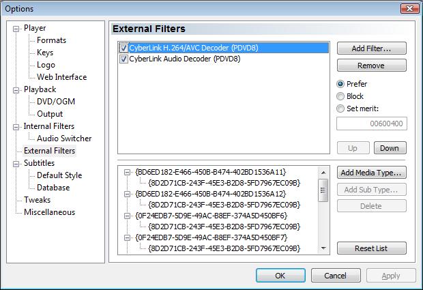This screenshot has height=290, width=423.
Task: Open the Web Interface options page
Action: (62, 77)
